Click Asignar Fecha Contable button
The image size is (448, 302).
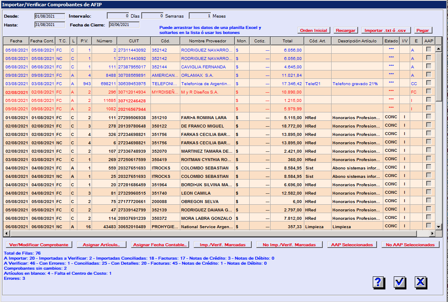click(x=160, y=245)
